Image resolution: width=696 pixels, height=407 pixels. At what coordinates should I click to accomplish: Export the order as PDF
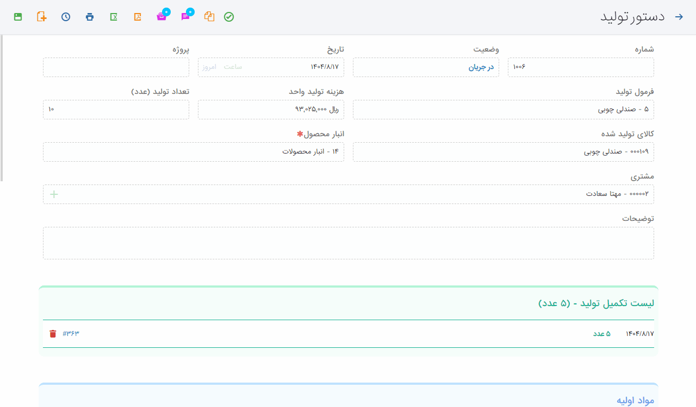coord(138,17)
